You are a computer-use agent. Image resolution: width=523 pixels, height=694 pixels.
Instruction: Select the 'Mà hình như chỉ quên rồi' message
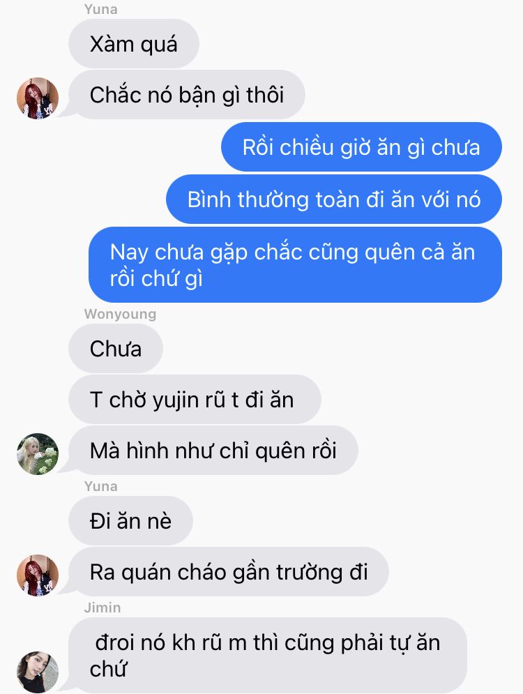[x=213, y=450]
